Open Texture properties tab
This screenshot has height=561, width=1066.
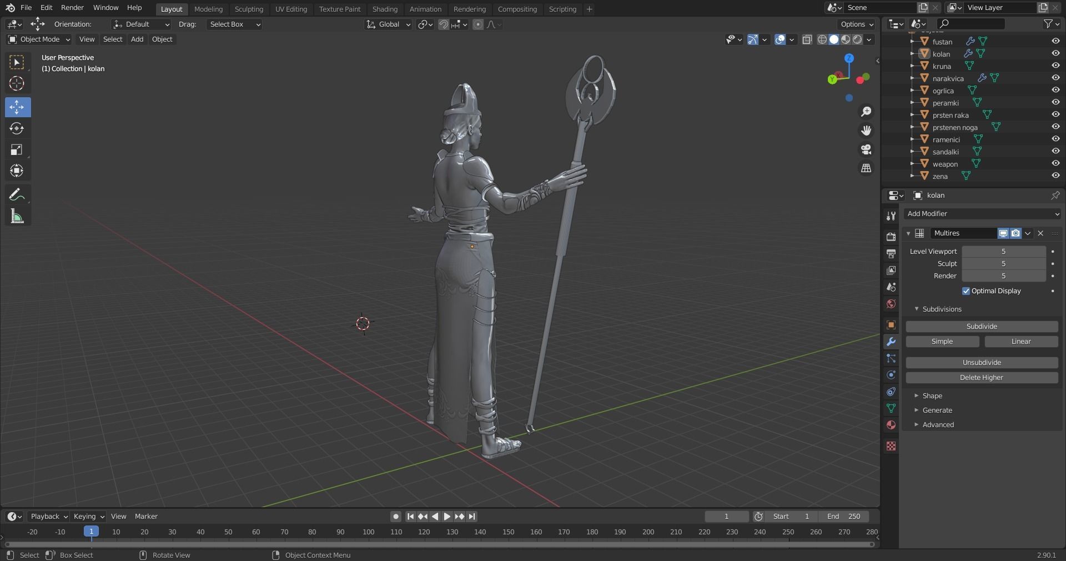point(891,446)
